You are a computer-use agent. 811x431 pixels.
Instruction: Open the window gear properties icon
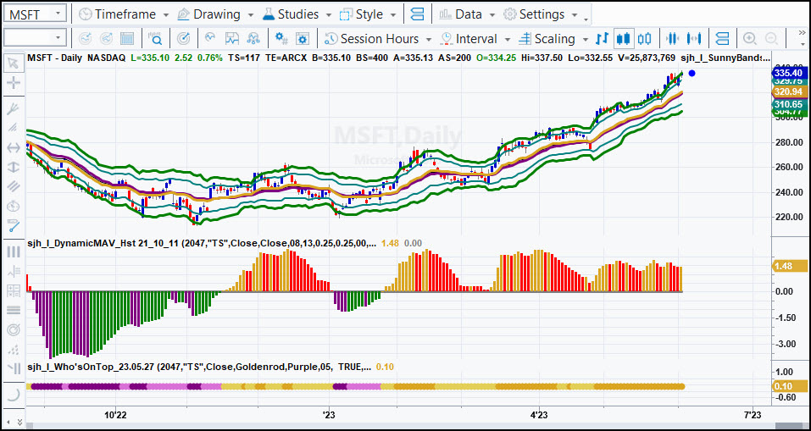pyautogui.click(x=303, y=39)
